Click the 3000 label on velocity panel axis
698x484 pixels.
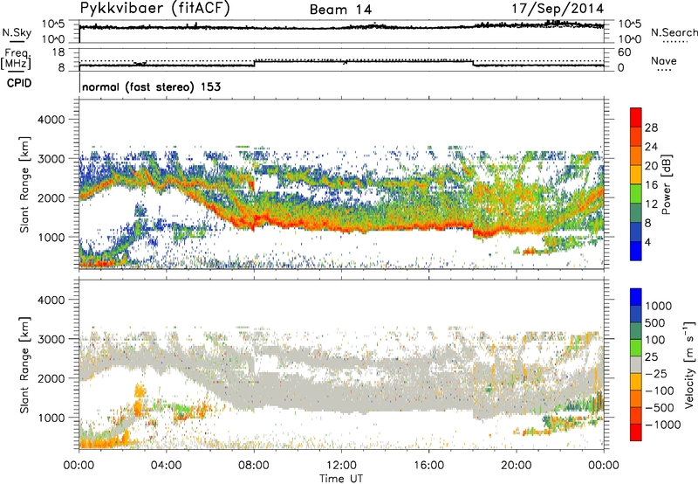(x=51, y=339)
